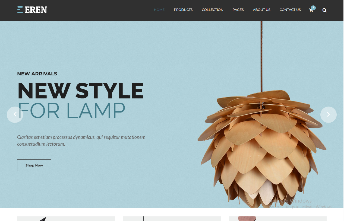Viewport: 344px width, 221px height.
Task: Open the Products menu
Action: 183,10
